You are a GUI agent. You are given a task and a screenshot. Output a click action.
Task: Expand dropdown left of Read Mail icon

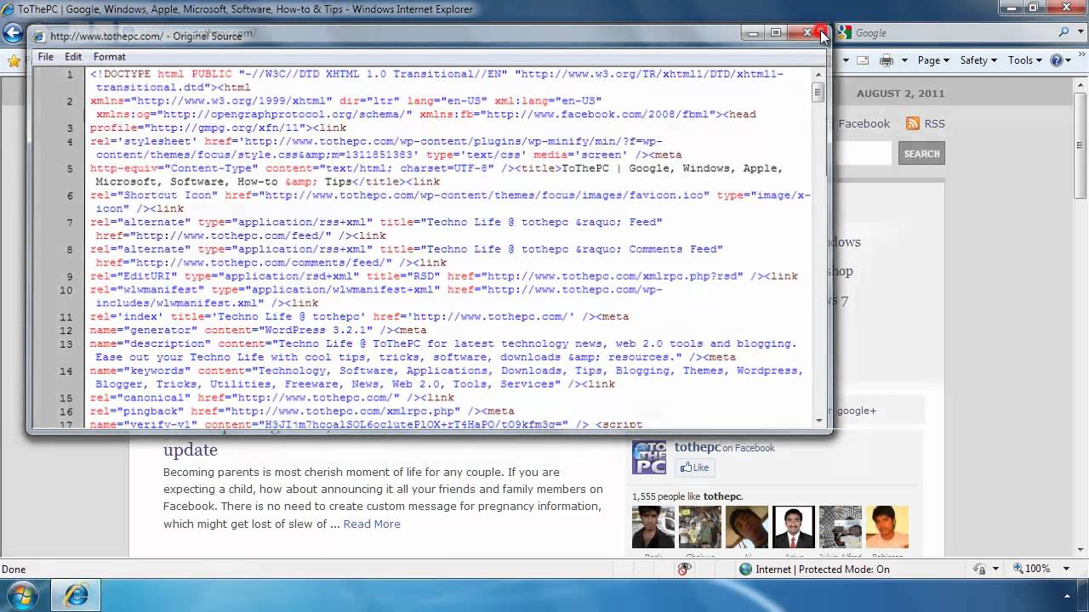pos(845,60)
